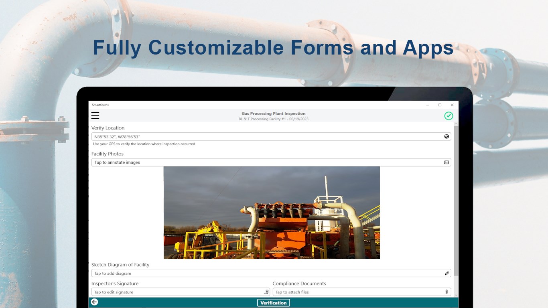The width and height of the screenshot is (548, 308).
Task: Tap to edit signature field
Action: pos(181,292)
